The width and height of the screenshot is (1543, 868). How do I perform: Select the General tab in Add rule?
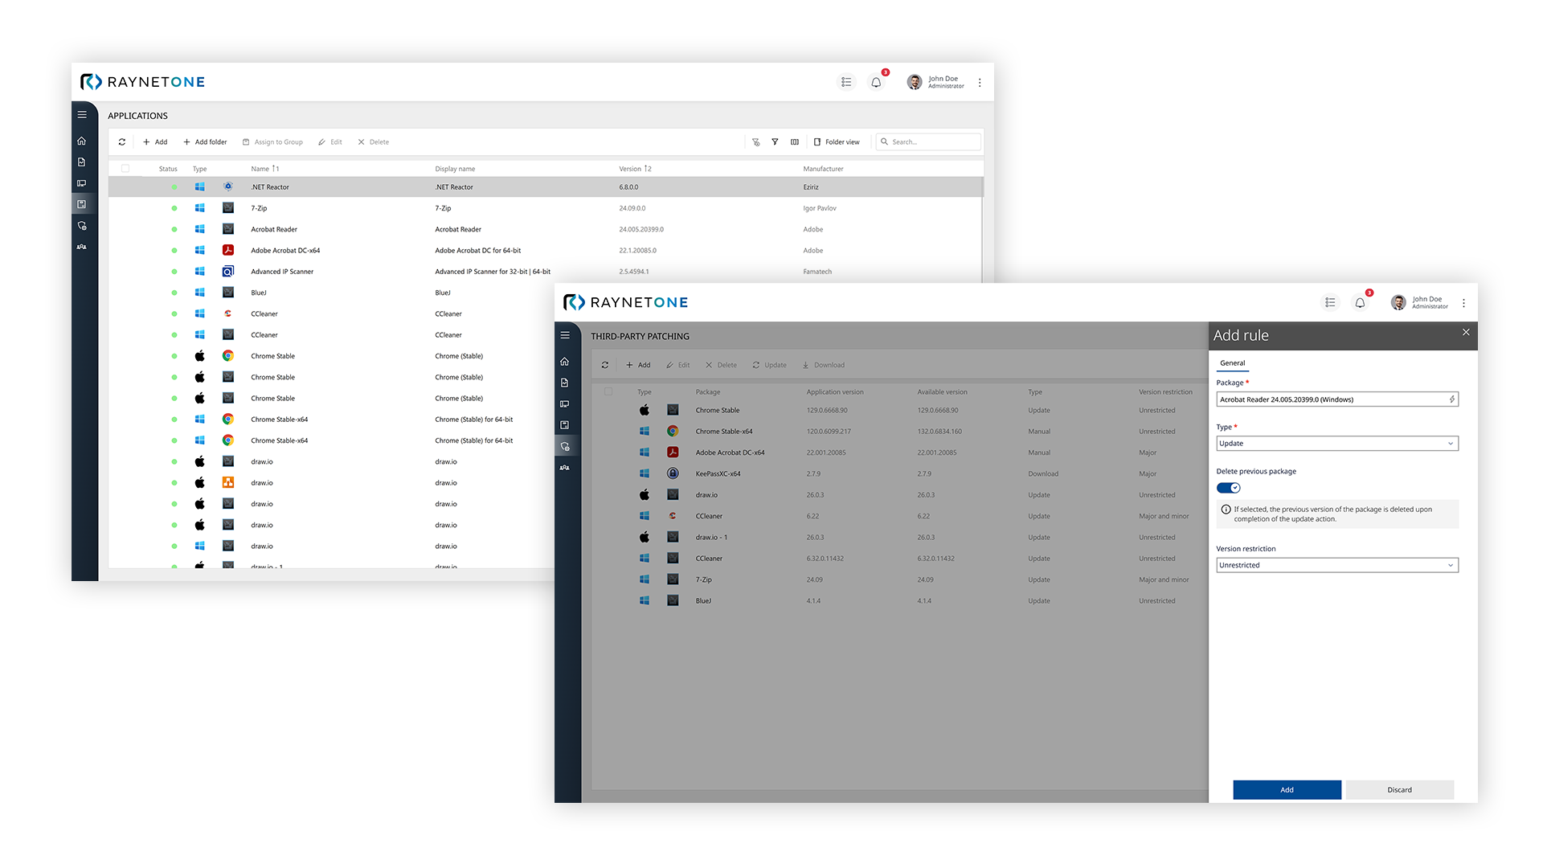[x=1232, y=363]
